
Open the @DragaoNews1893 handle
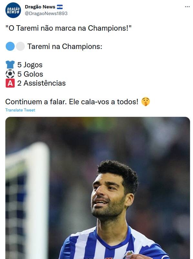(x=46, y=13)
